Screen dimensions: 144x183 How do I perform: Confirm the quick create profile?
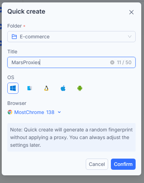pos(123,164)
